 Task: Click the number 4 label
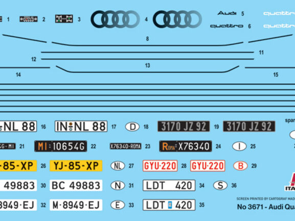point(146,19)
